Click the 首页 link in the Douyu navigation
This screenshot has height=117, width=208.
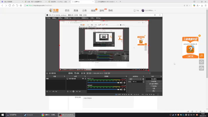[x=67, y=10]
